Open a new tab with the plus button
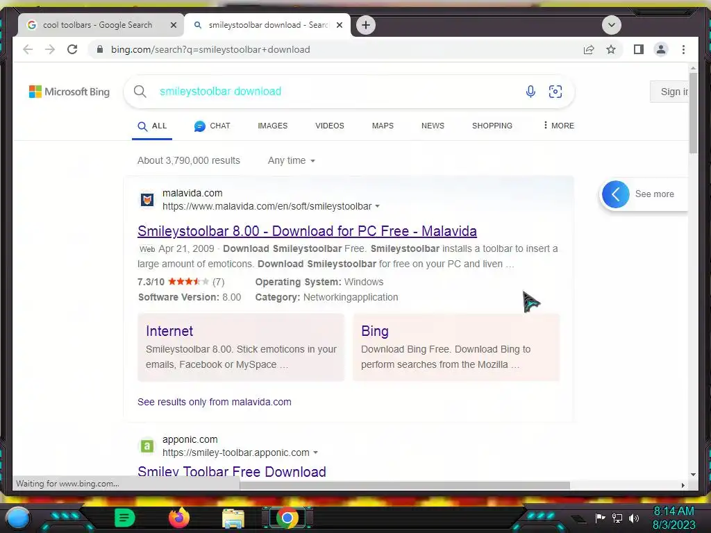Image resolution: width=711 pixels, height=533 pixels. pyautogui.click(x=366, y=25)
